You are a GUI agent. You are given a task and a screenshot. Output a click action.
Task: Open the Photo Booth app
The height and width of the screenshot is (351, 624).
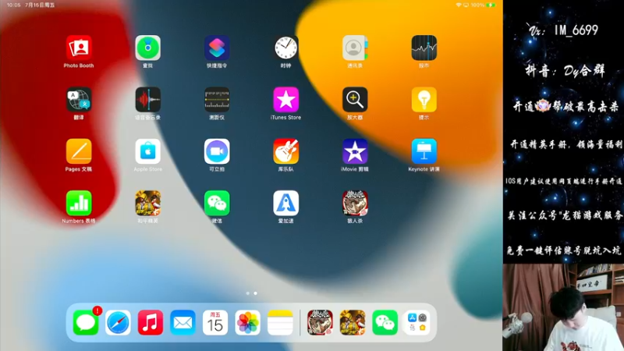pyautogui.click(x=79, y=48)
